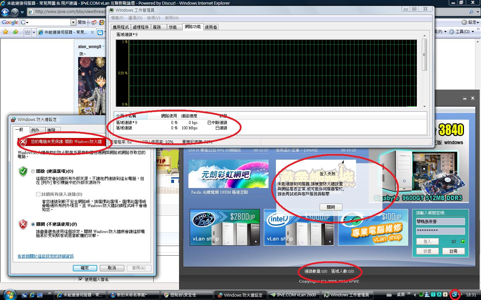
Task: Toggle 使用個人簽名 checkbox
Action: click(x=81, y=279)
